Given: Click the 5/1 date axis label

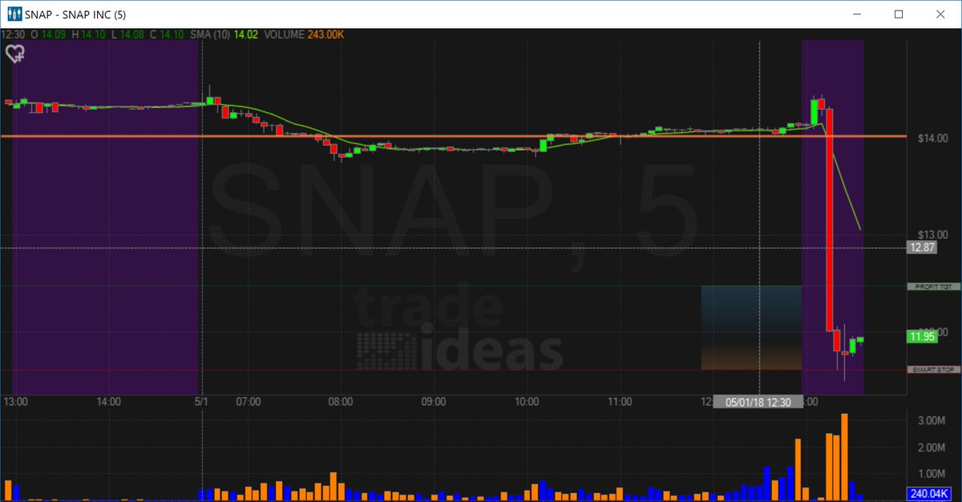Looking at the screenshot, I should (202, 402).
